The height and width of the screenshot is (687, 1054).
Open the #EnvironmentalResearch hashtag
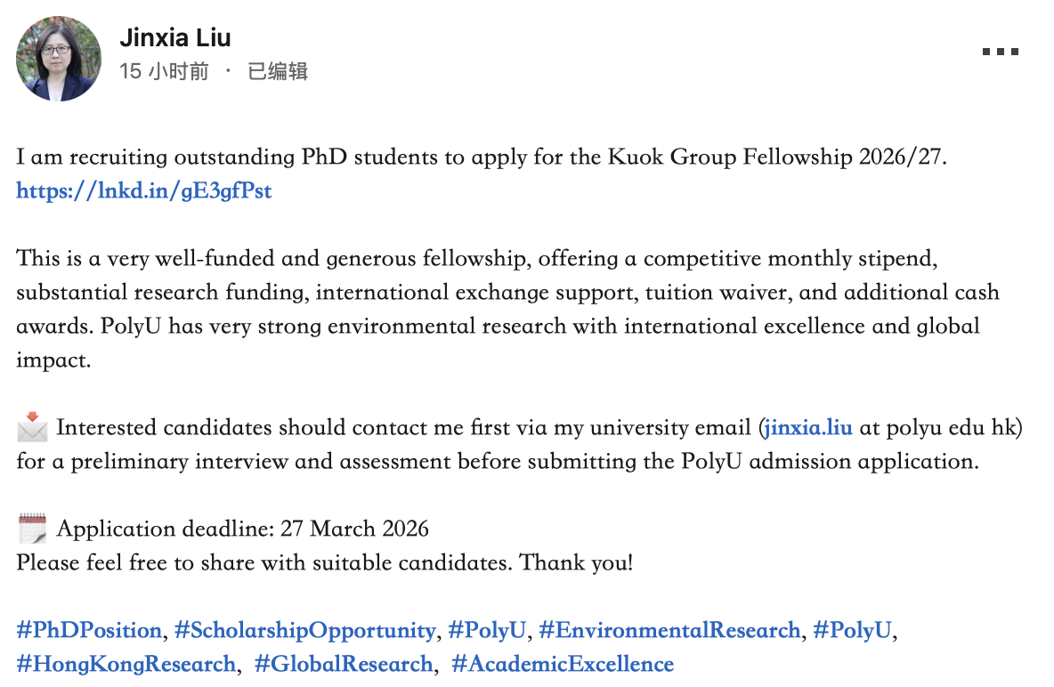tap(669, 630)
